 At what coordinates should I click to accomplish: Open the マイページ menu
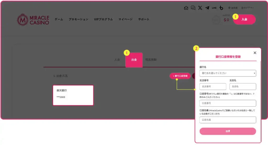tap(125, 19)
